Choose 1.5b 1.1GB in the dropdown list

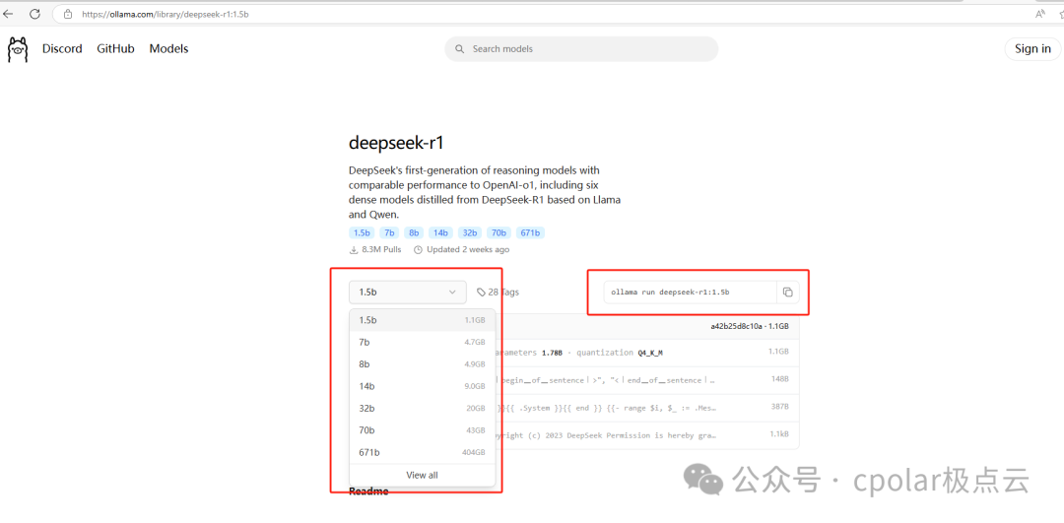[422, 320]
